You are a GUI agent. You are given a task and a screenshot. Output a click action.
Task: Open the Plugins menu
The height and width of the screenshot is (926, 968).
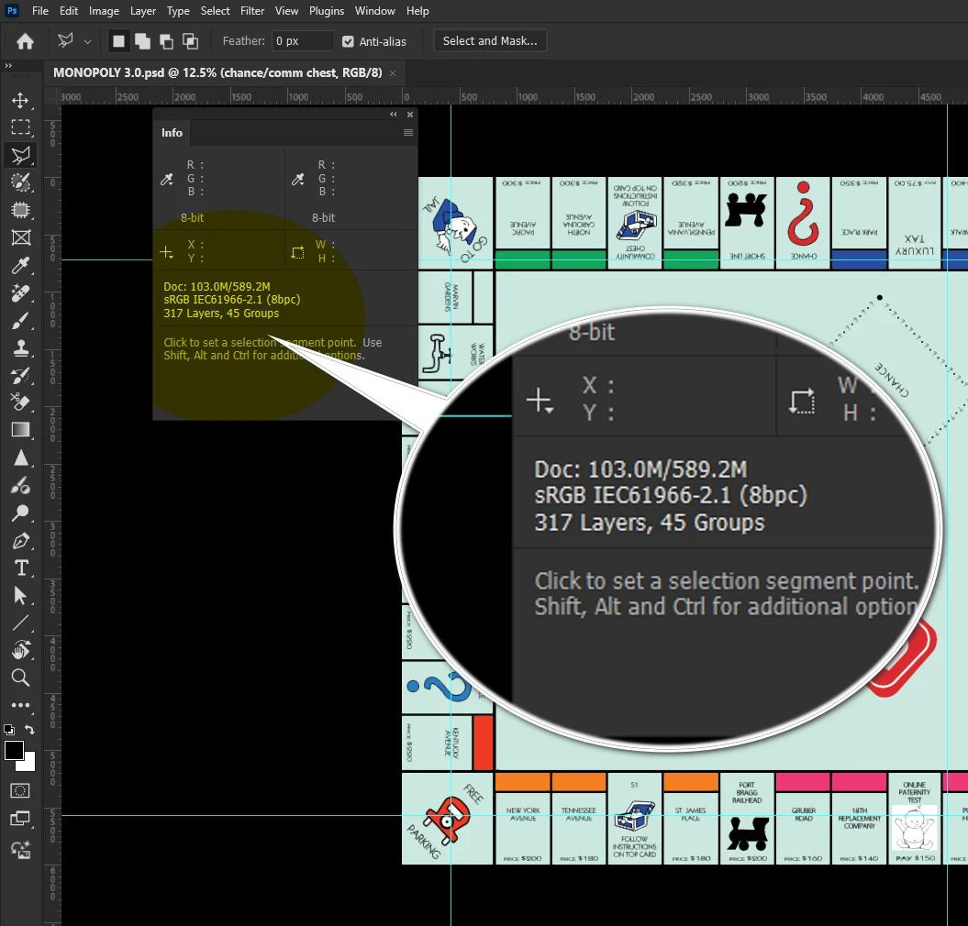[327, 11]
